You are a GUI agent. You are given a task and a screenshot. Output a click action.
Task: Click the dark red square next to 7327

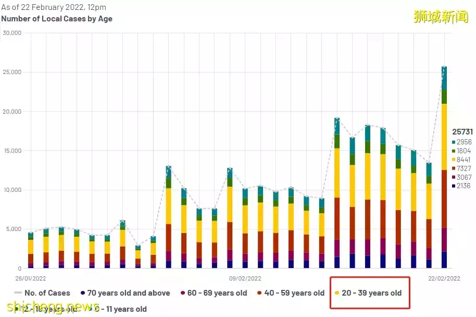point(453,169)
